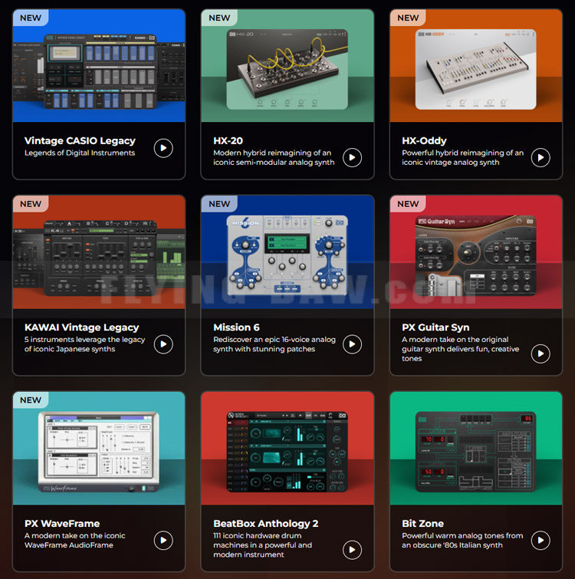The height and width of the screenshot is (579, 575).
Task: Play the Bit Zone preview
Action: (540, 540)
